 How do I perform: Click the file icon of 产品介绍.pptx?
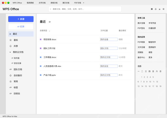coord(41,75)
